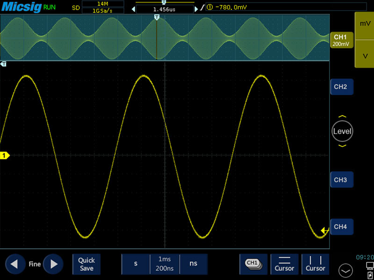Click the network status icon
This screenshot has width=374, height=280.
tap(369, 266)
